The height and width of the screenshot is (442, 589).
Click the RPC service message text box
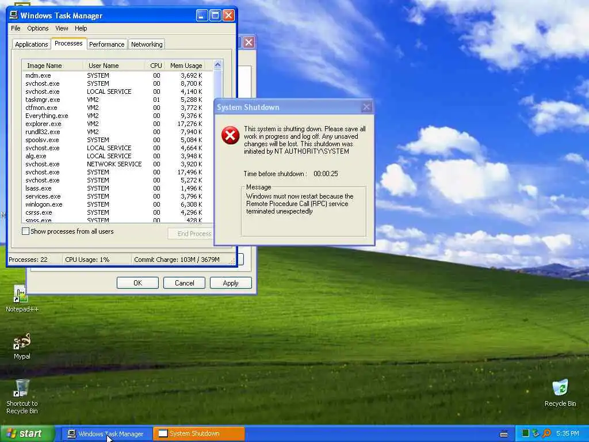[304, 211]
